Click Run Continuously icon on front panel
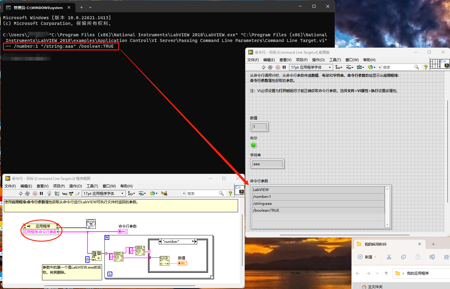The image size is (450, 289). (x=270, y=67)
